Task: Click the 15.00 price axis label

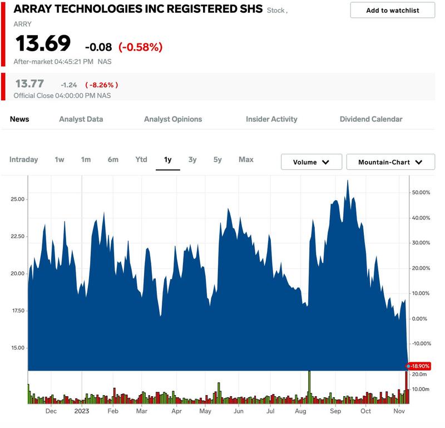Action: tap(18, 348)
